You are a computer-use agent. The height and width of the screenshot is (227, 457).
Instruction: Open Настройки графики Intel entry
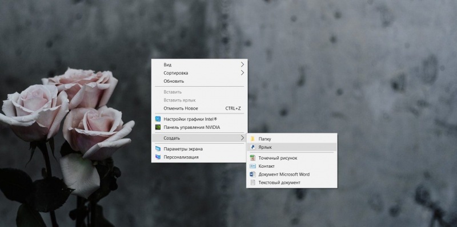click(x=199, y=119)
